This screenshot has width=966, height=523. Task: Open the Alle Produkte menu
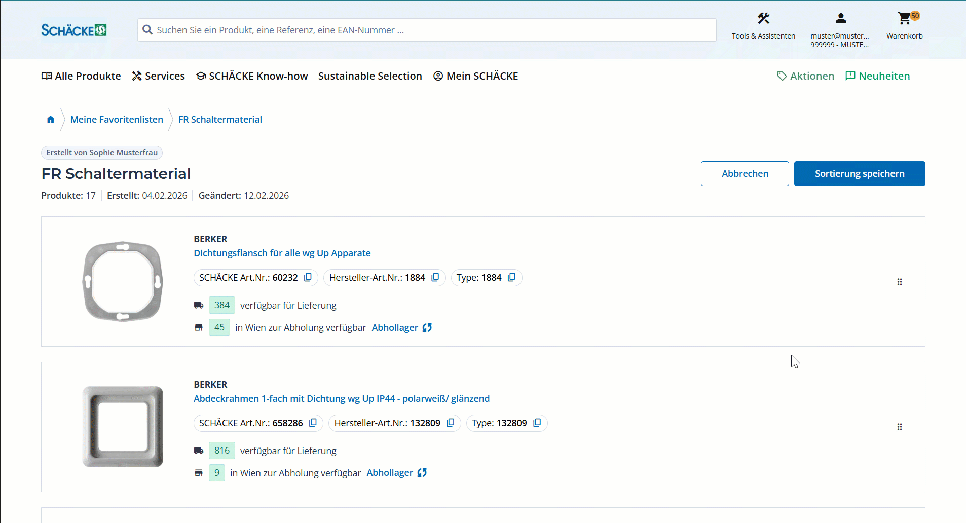(81, 76)
